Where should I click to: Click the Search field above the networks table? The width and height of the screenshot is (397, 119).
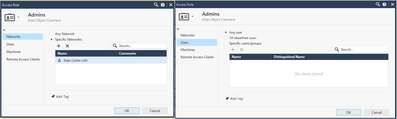click(x=142, y=46)
